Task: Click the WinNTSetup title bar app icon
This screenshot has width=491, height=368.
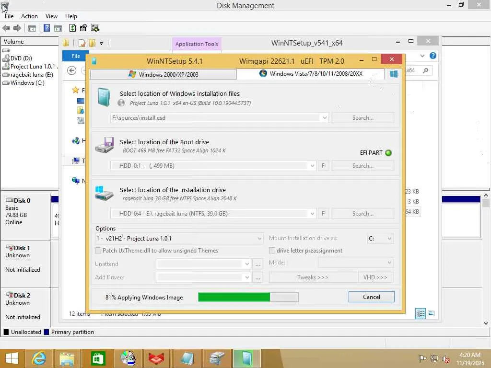Action: coord(94,61)
